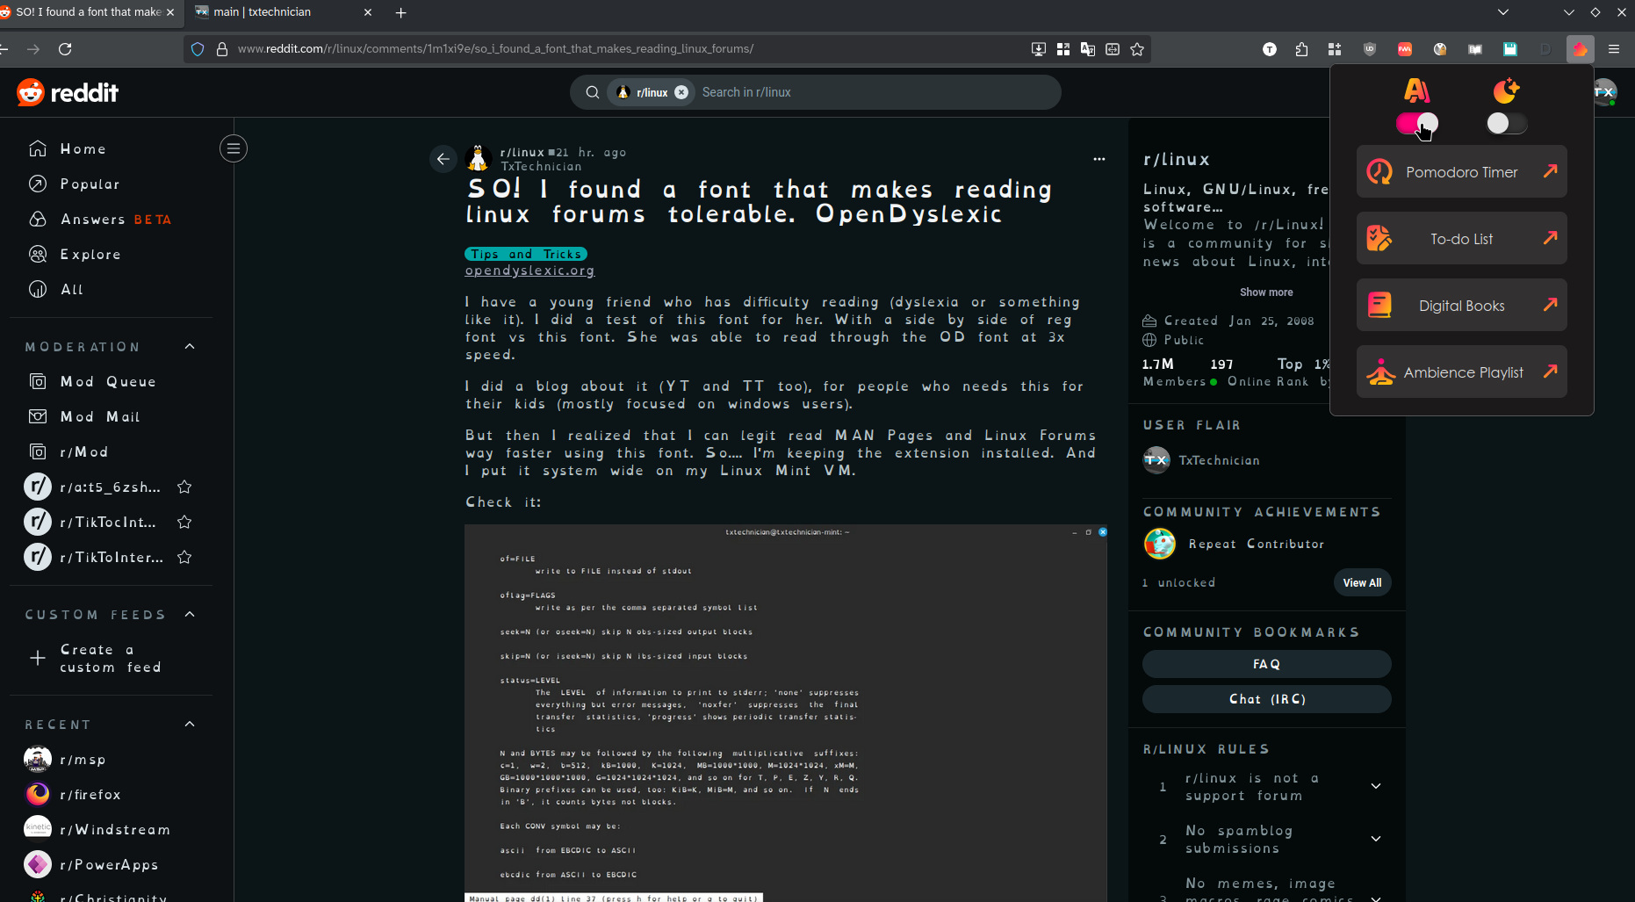Open r/Mod in the moderation list

coord(111,451)
